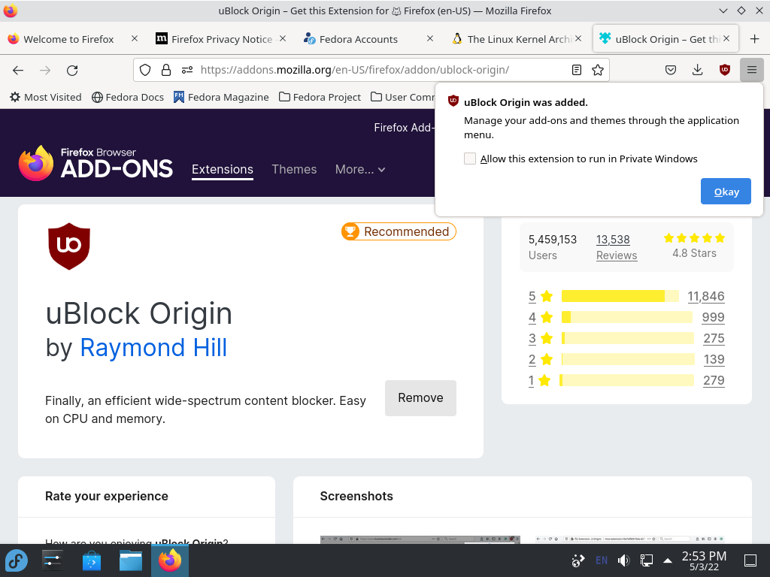Close the uBlock Origin tab
Image resolution: width=770 pixels, height=577 pixels.
pos(726,38)
